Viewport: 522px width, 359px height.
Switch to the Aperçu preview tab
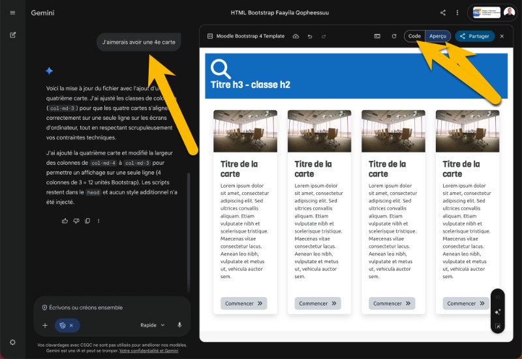coord(438,36)
